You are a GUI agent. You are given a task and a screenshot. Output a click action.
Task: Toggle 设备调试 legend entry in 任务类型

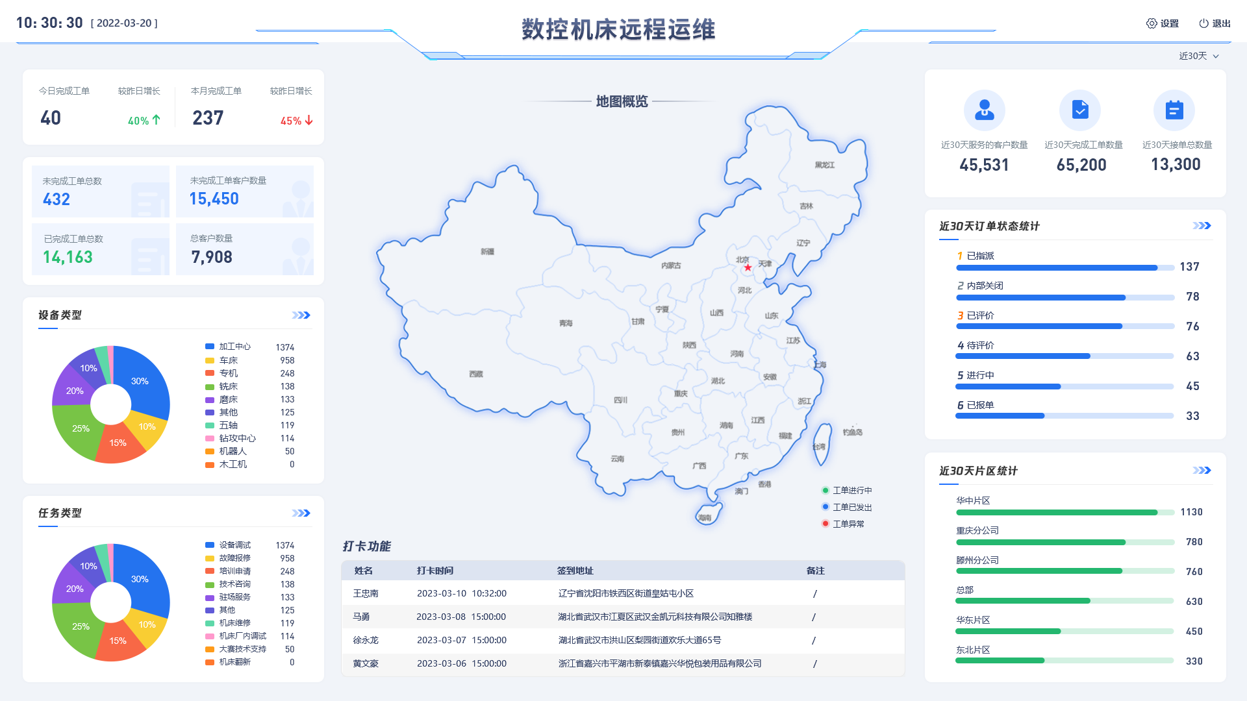pos(234,545)
